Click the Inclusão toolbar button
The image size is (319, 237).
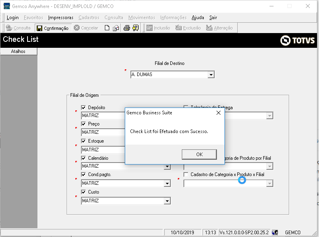click(158, 28)
